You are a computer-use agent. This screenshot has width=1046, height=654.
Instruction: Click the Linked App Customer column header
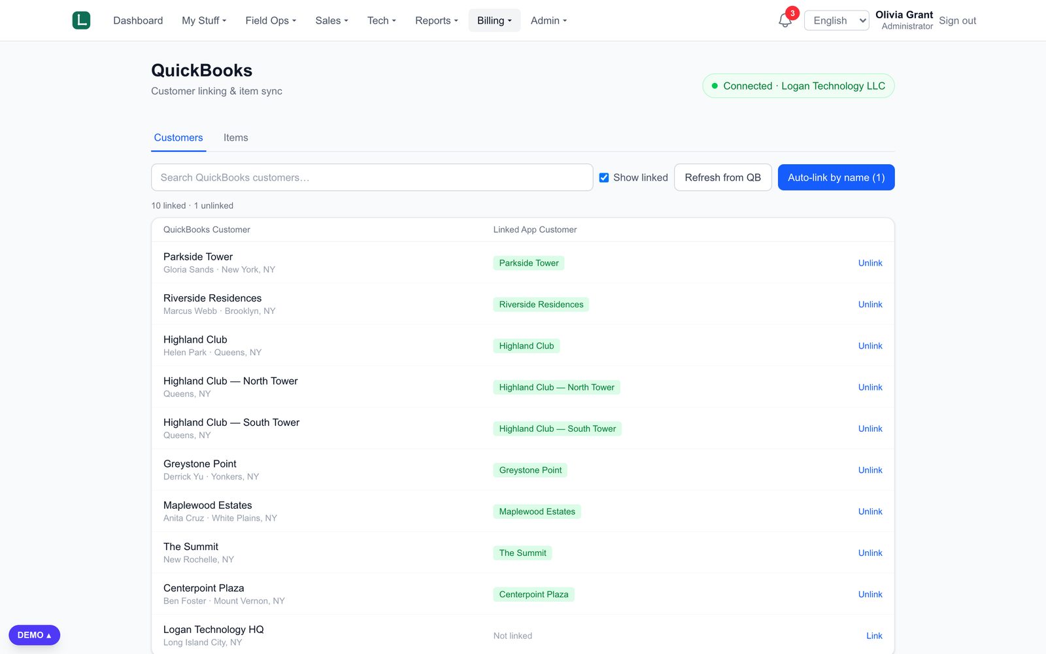[x=535, y=230]
